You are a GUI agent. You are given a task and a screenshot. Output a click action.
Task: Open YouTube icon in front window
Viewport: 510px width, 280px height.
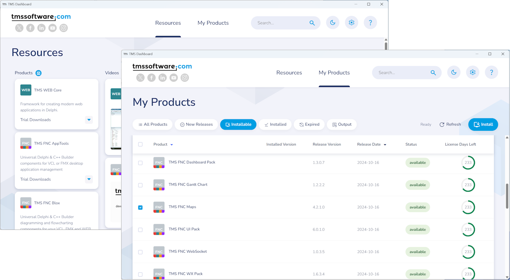(x=174, y=78)
